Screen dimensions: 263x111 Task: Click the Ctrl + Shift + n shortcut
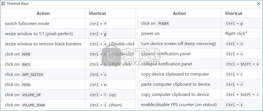coord(243,64)
